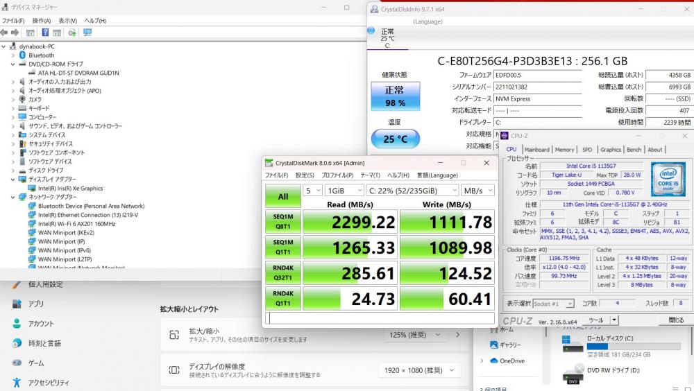Click the 正常 98% health status button

click(x=396, y=96)
